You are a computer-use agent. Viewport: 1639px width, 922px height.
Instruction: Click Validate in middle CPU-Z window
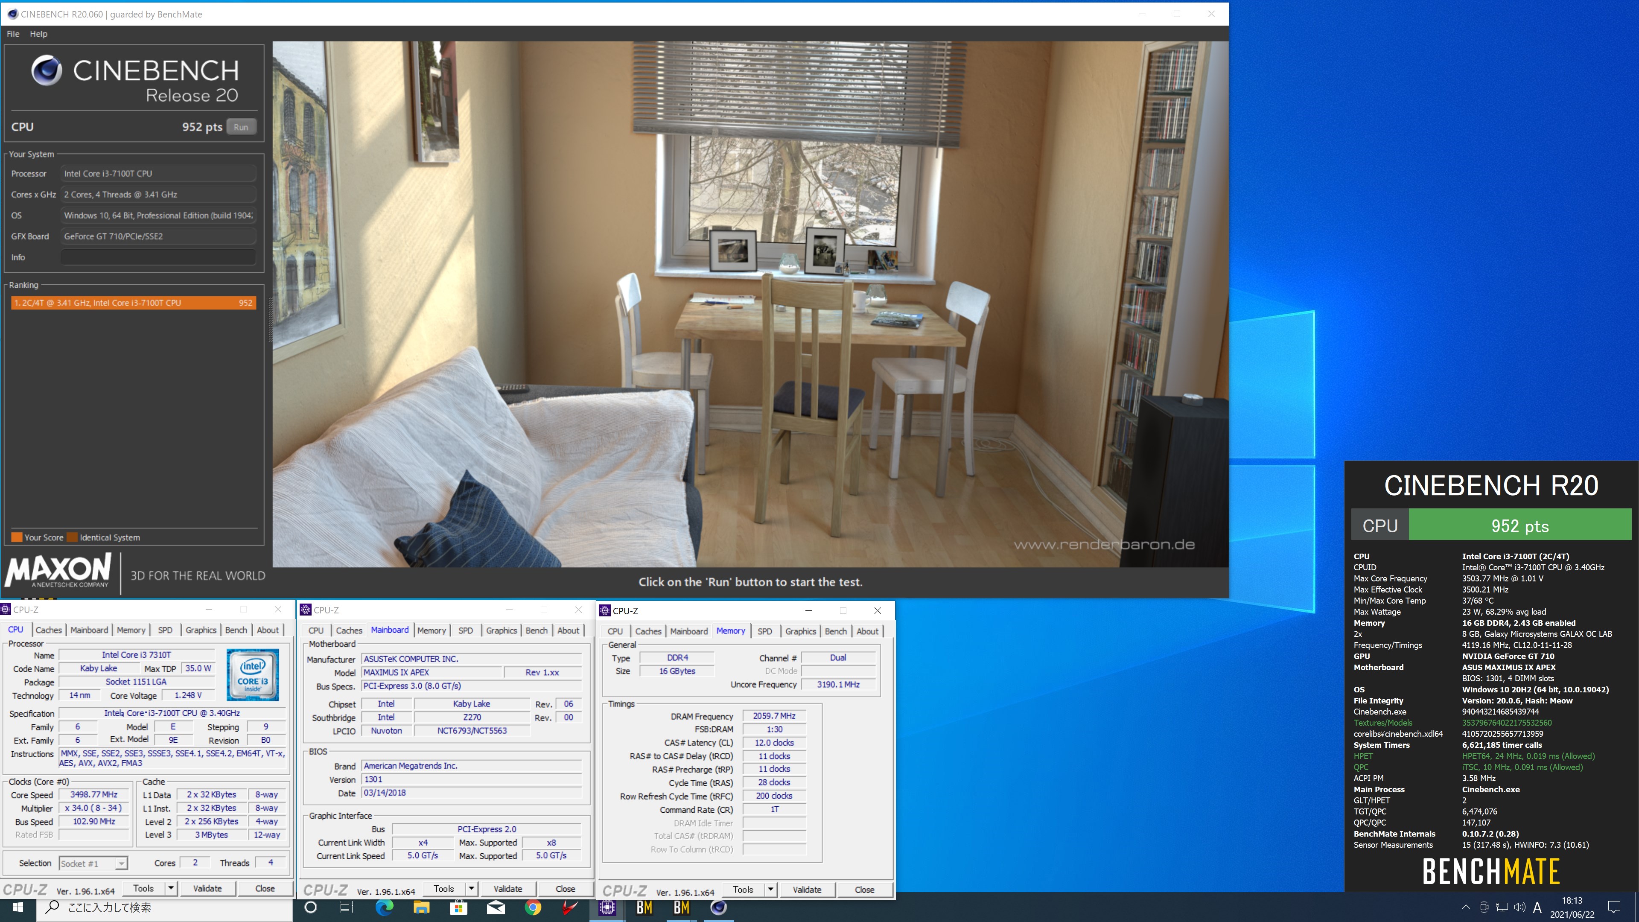tap(508, 889)
